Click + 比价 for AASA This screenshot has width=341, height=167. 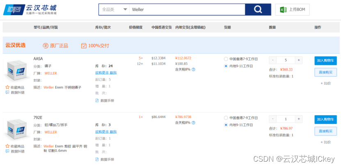click(x=325, y=83)
